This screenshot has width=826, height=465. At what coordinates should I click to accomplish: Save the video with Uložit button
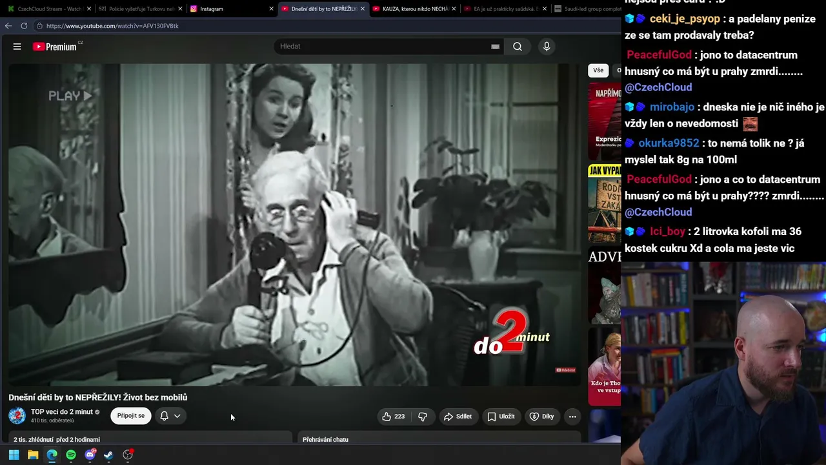pyautogui.click(x=501, y=417)
